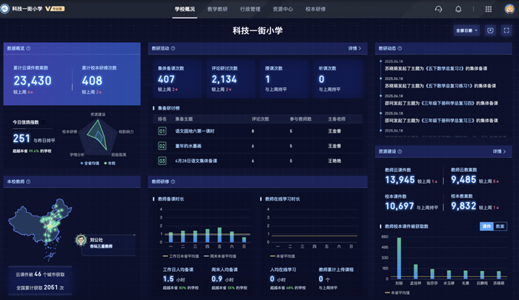Open the 全部日期 date dropdown

pos(466,30)
